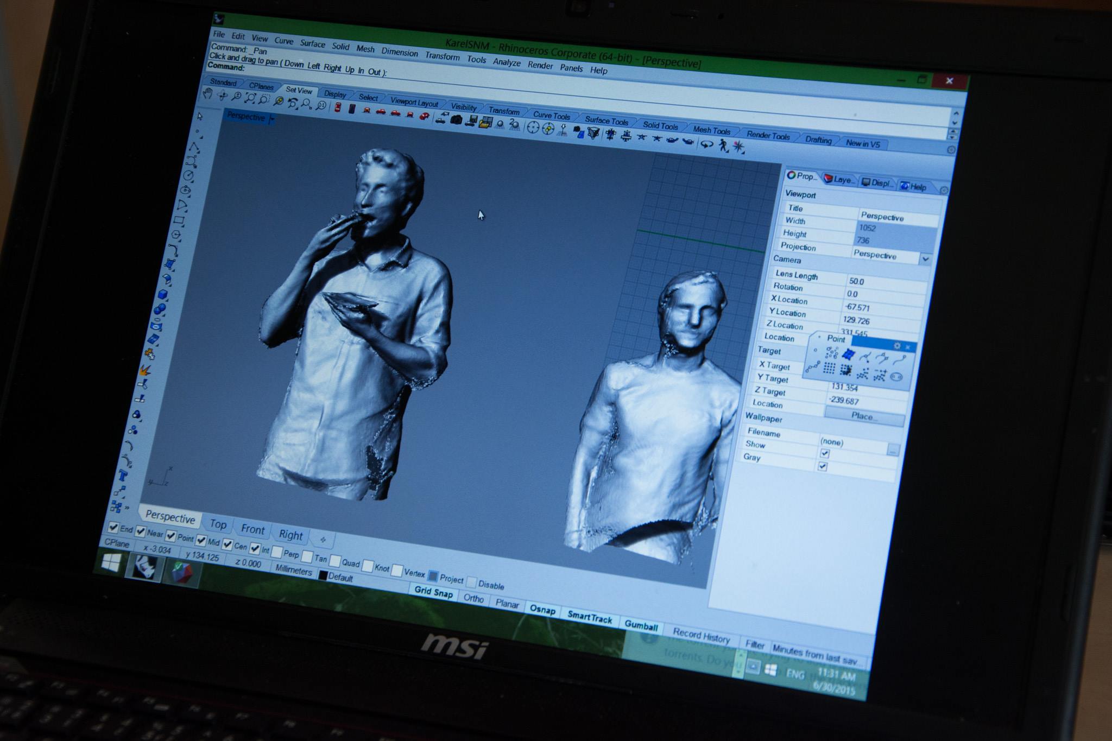Select the Text tool in left toolbar
Viewport: 1112px width, 741px height.
click(x=123, y=476)
